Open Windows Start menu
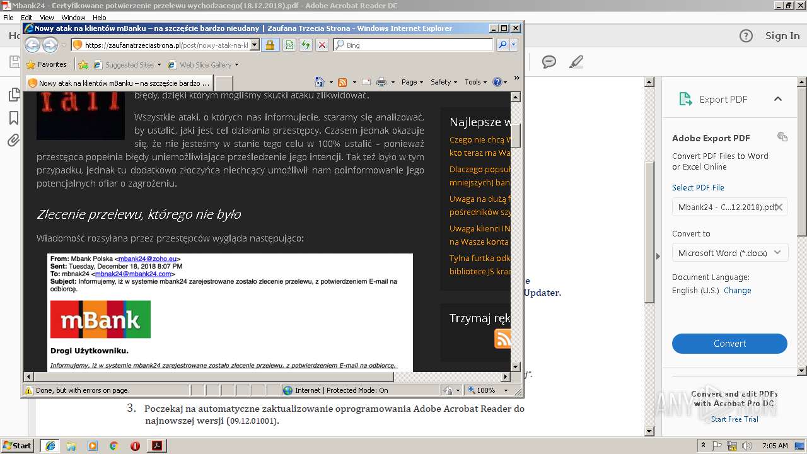Screen dimensions: 807x454 coord(18,446)
